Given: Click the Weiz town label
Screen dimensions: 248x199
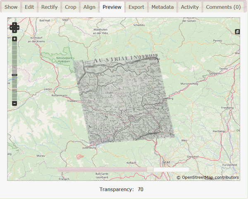Looking at the screenshot, I should tap(184, 140).
